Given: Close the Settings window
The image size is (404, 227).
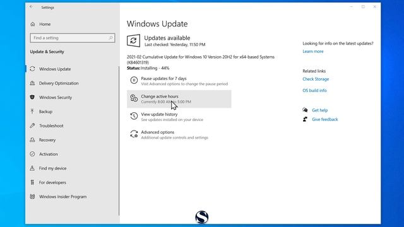Looking at the screenshot, I should [374, 7].
